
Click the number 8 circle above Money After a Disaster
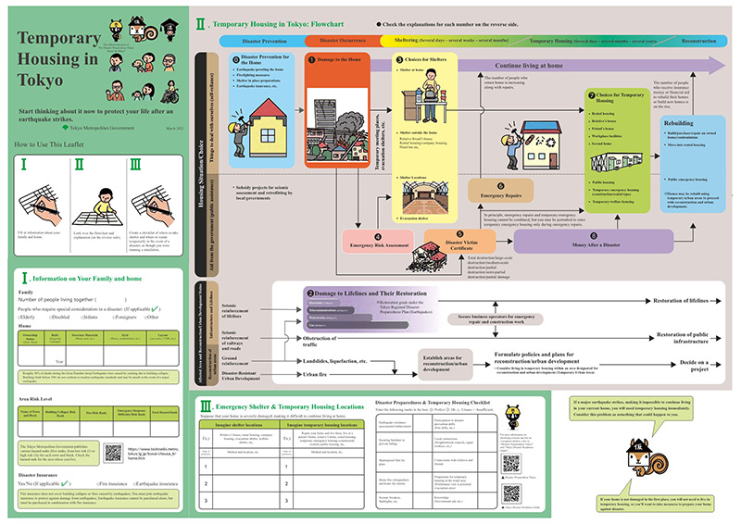(594, 236)
